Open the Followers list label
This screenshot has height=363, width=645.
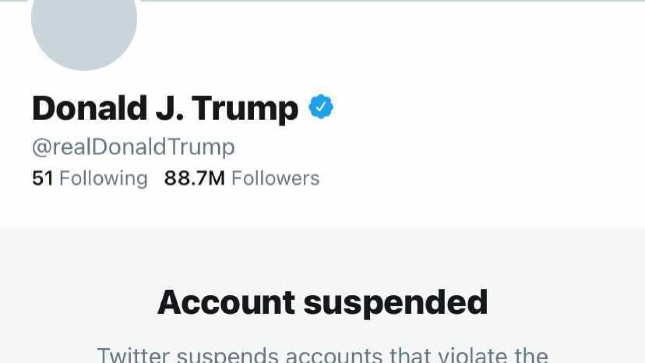(x=275, y=178)
